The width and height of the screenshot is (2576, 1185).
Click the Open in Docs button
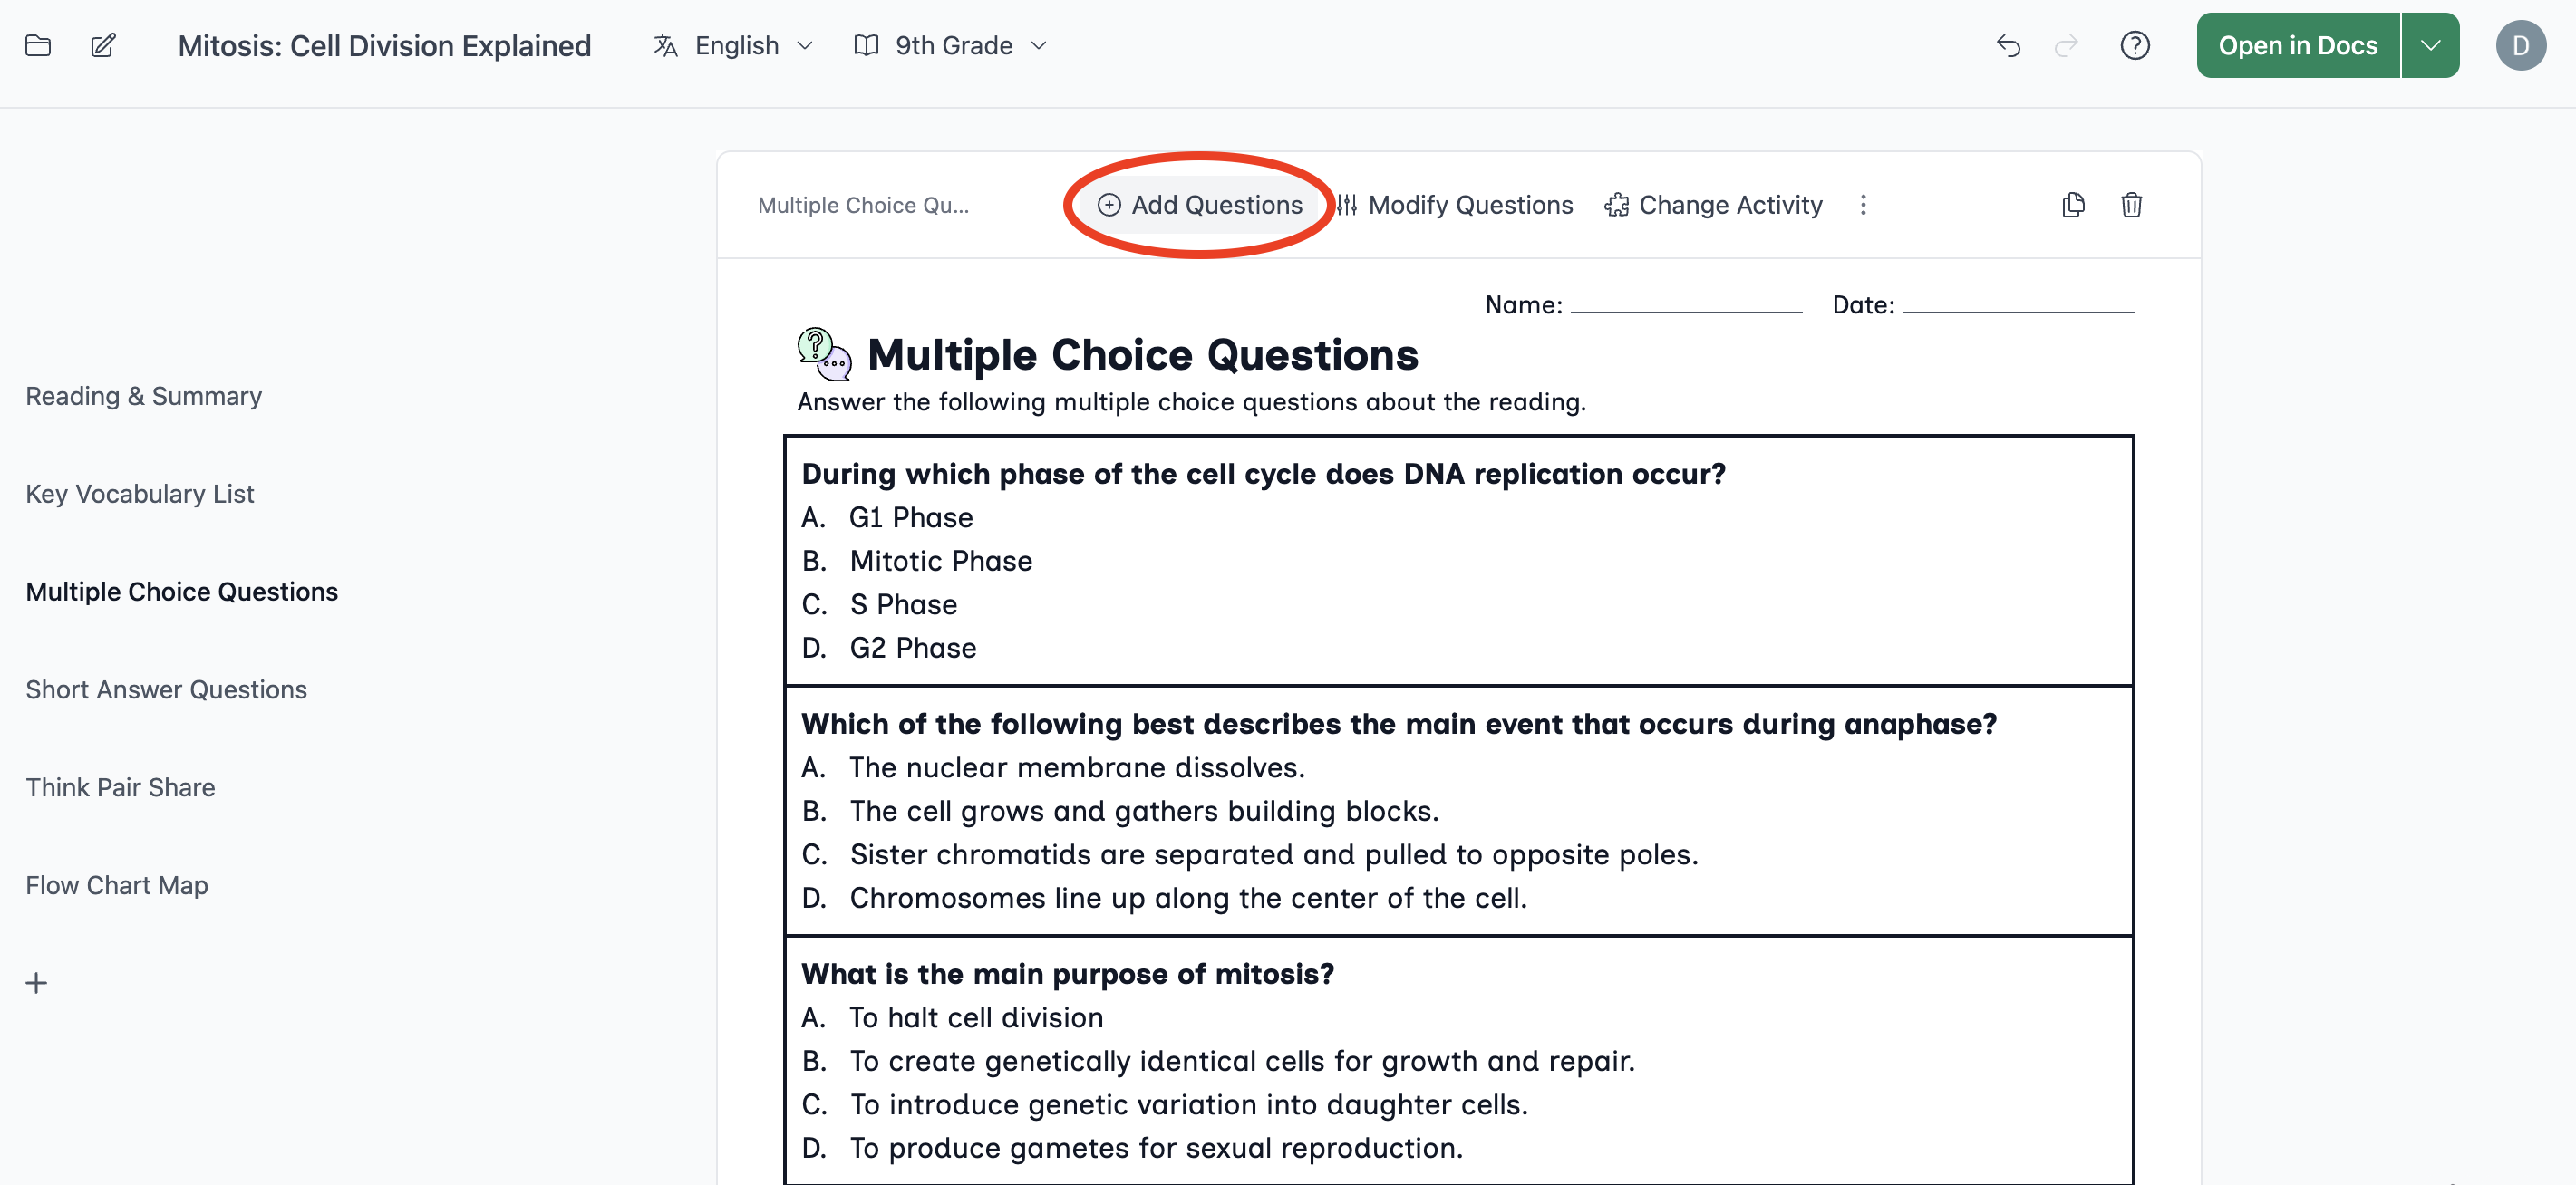pos(2297,46)
